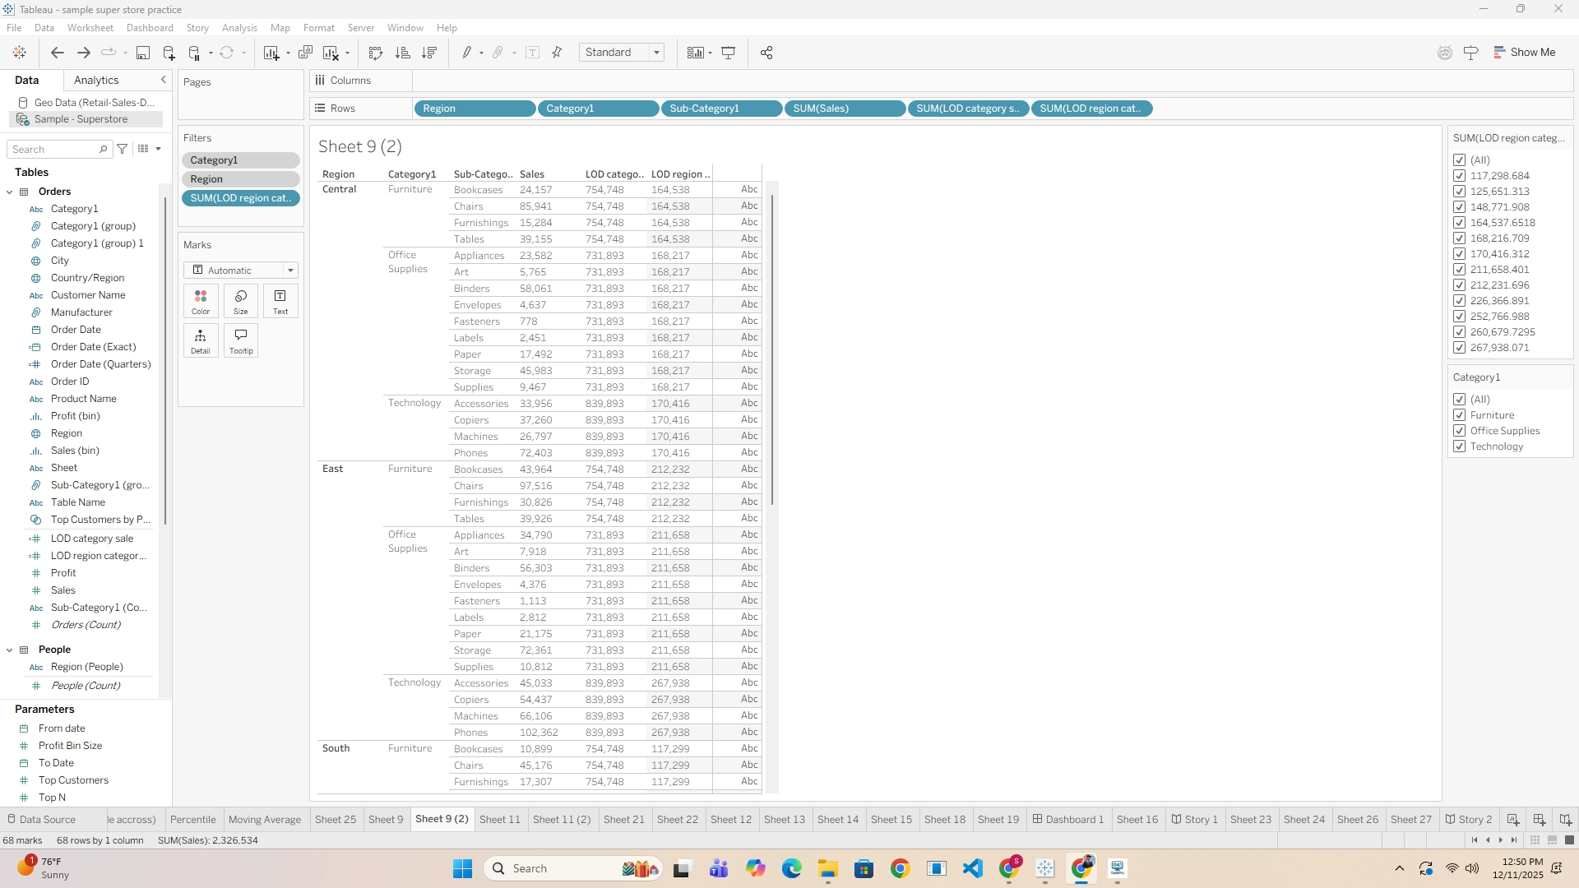Image resolution: width=1579 pixels, height=888 pixels.
Task: Switch to the Dashboard 1 tab
Action: click(1068, 820)
